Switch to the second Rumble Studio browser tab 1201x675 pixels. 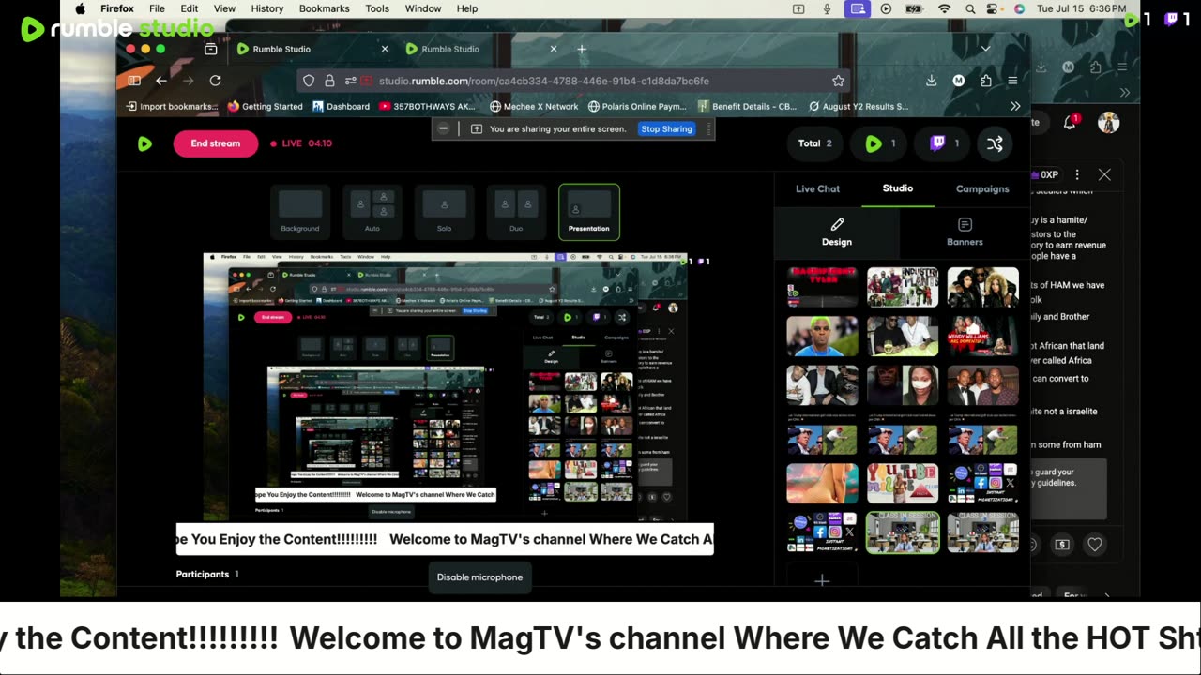click(x=480, y=49)
